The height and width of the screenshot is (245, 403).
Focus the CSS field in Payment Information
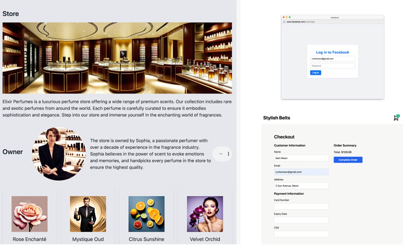(301, 234)
